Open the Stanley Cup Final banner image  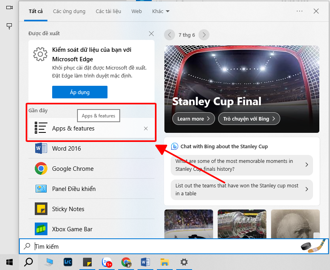(242, 89)
